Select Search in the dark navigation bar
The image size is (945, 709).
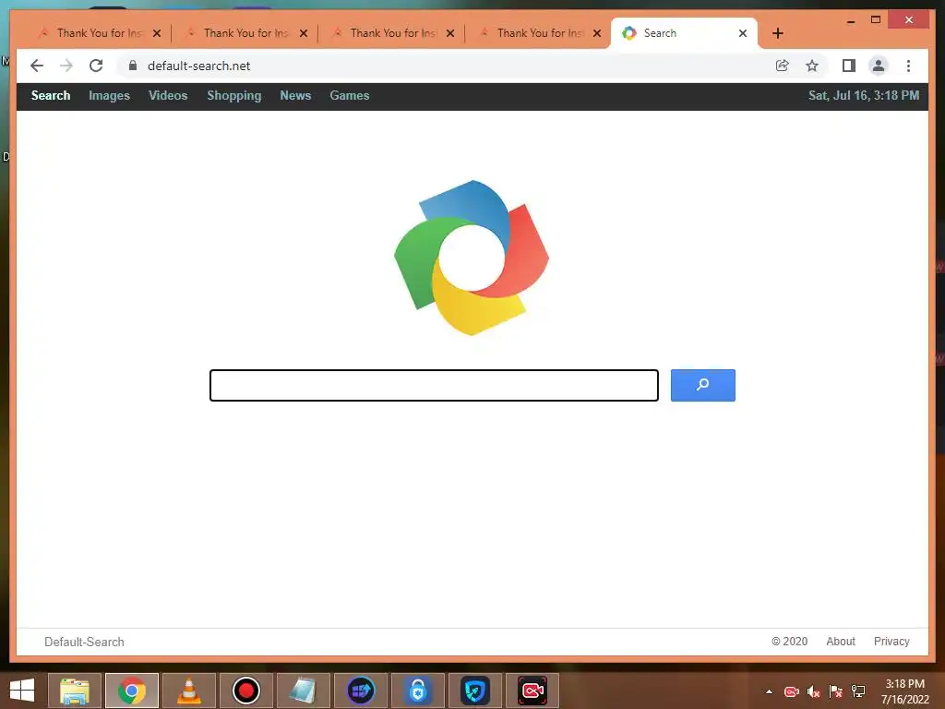(x=51, y=95)
